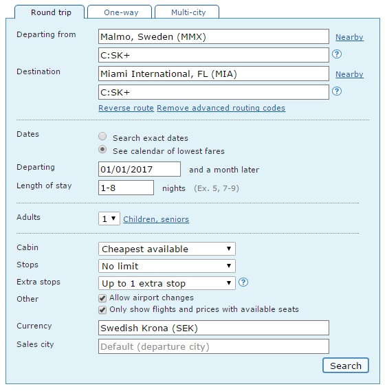387x391 pixels.
Task: Uncheck Allow airport changes
Action: pos(102,298)
